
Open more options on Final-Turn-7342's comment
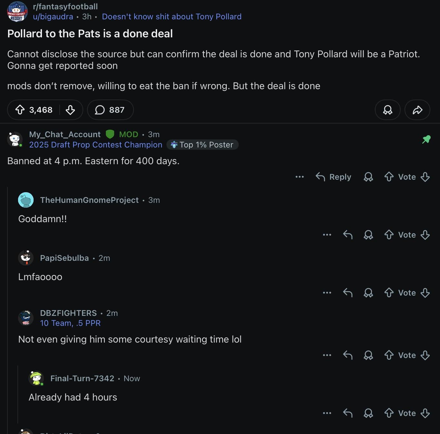point(327,413)
